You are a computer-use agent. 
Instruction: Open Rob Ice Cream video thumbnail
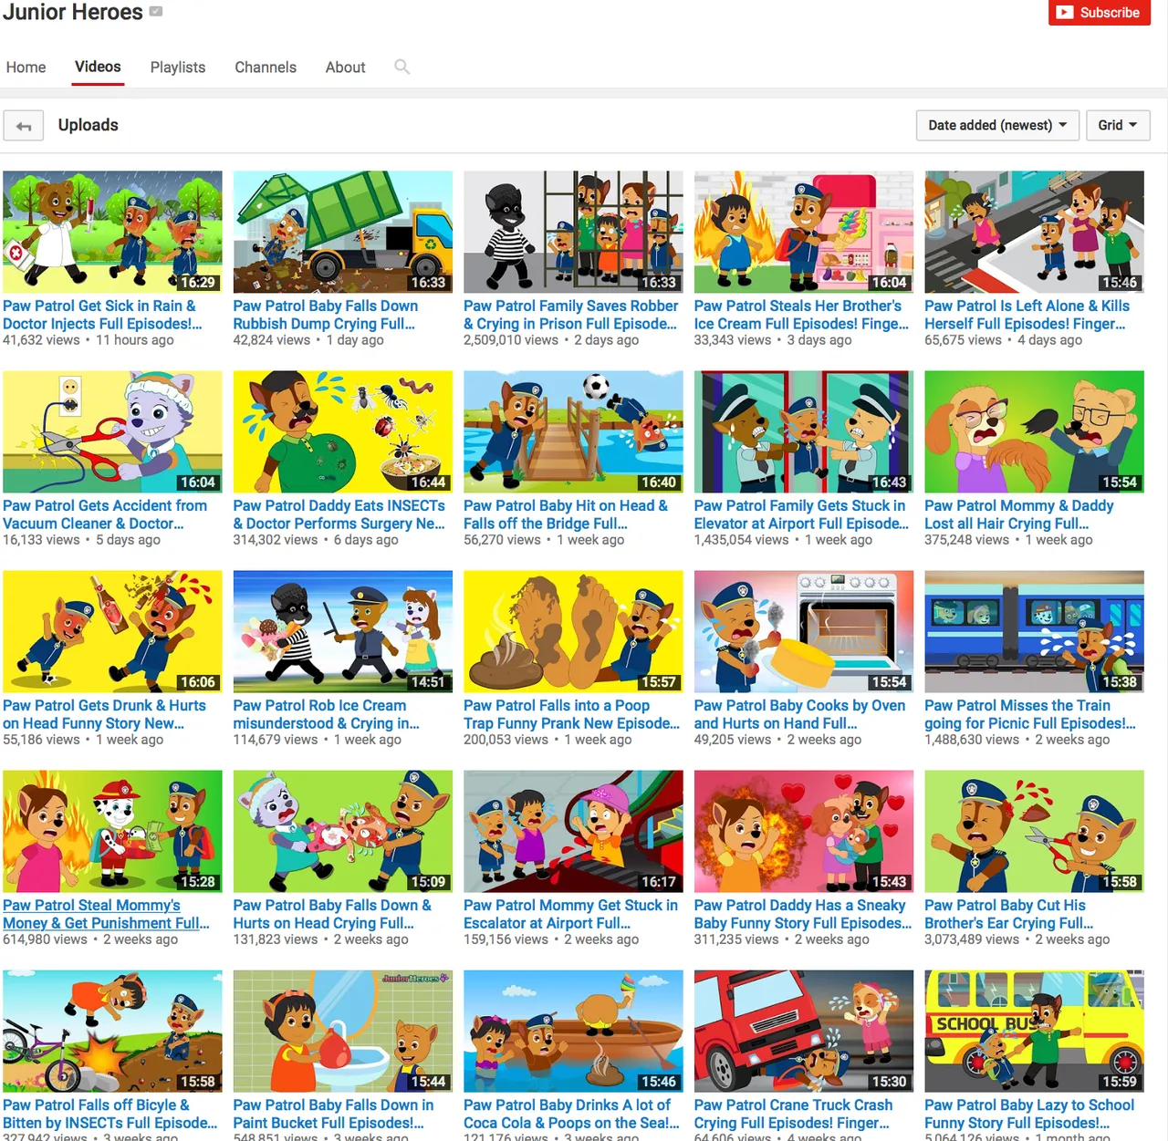point(343,631)
